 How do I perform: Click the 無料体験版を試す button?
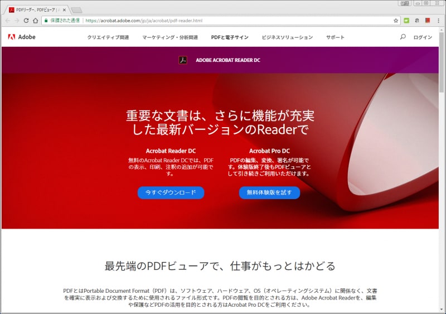tap(269, 192)
